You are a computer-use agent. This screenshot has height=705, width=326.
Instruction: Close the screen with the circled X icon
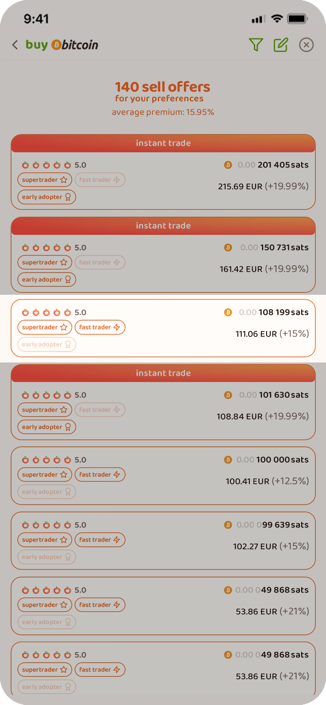[306, 45]
